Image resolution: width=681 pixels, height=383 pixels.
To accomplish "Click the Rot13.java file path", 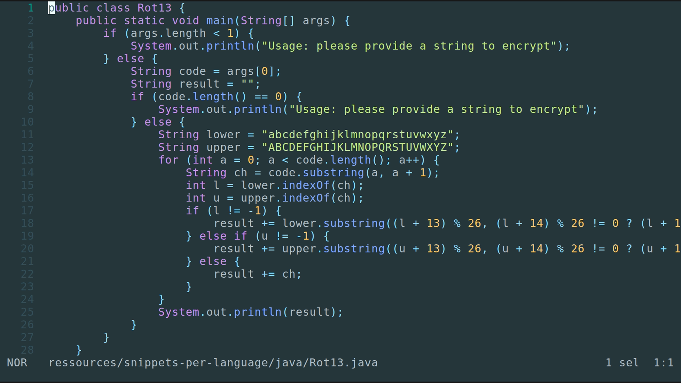I will click(213, 362).
